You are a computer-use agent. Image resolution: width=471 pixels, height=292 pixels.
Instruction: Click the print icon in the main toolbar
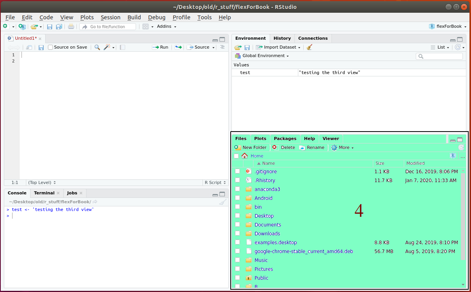tap(71, 27)
